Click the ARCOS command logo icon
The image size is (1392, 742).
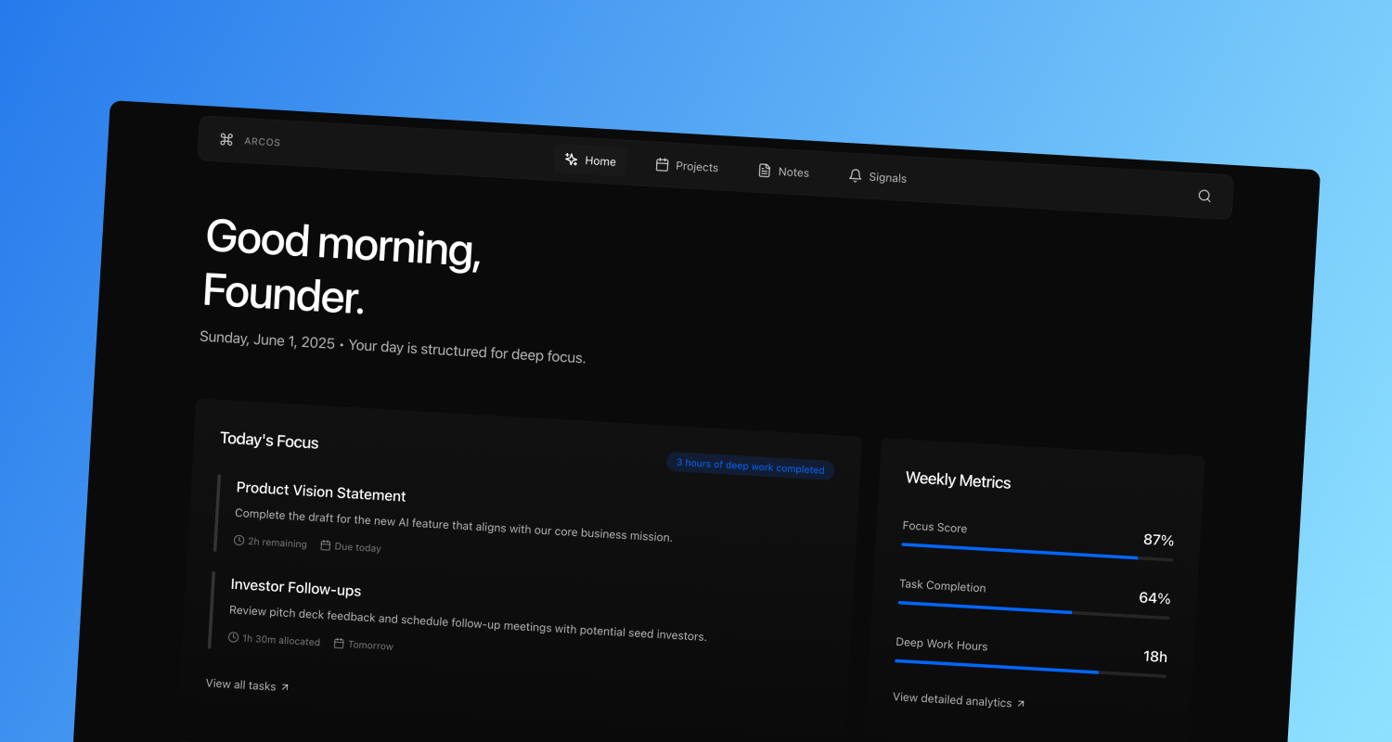point(226,140)
